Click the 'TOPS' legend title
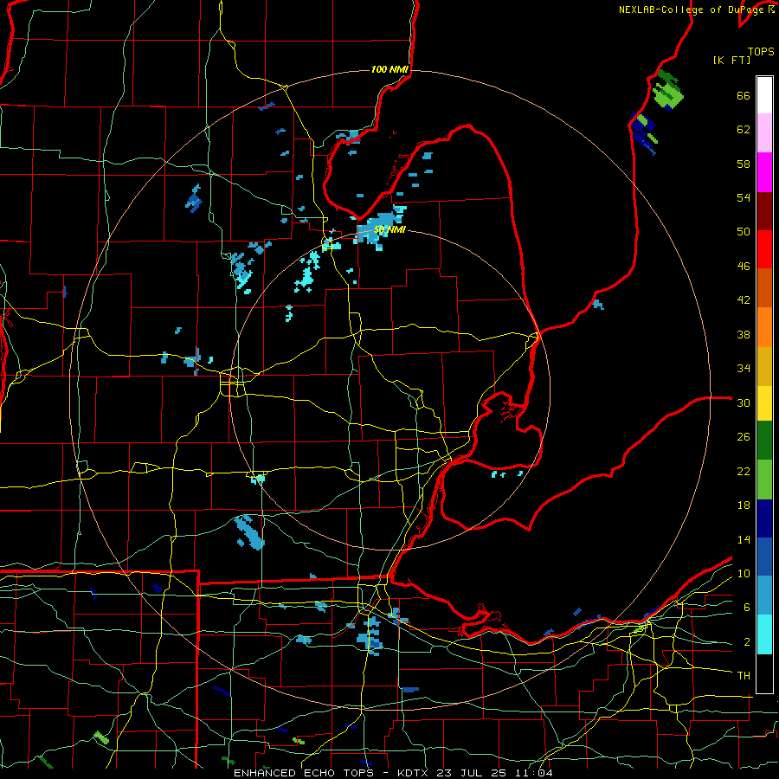The width and height of the screenshot is (779, 779). (761, 52)
